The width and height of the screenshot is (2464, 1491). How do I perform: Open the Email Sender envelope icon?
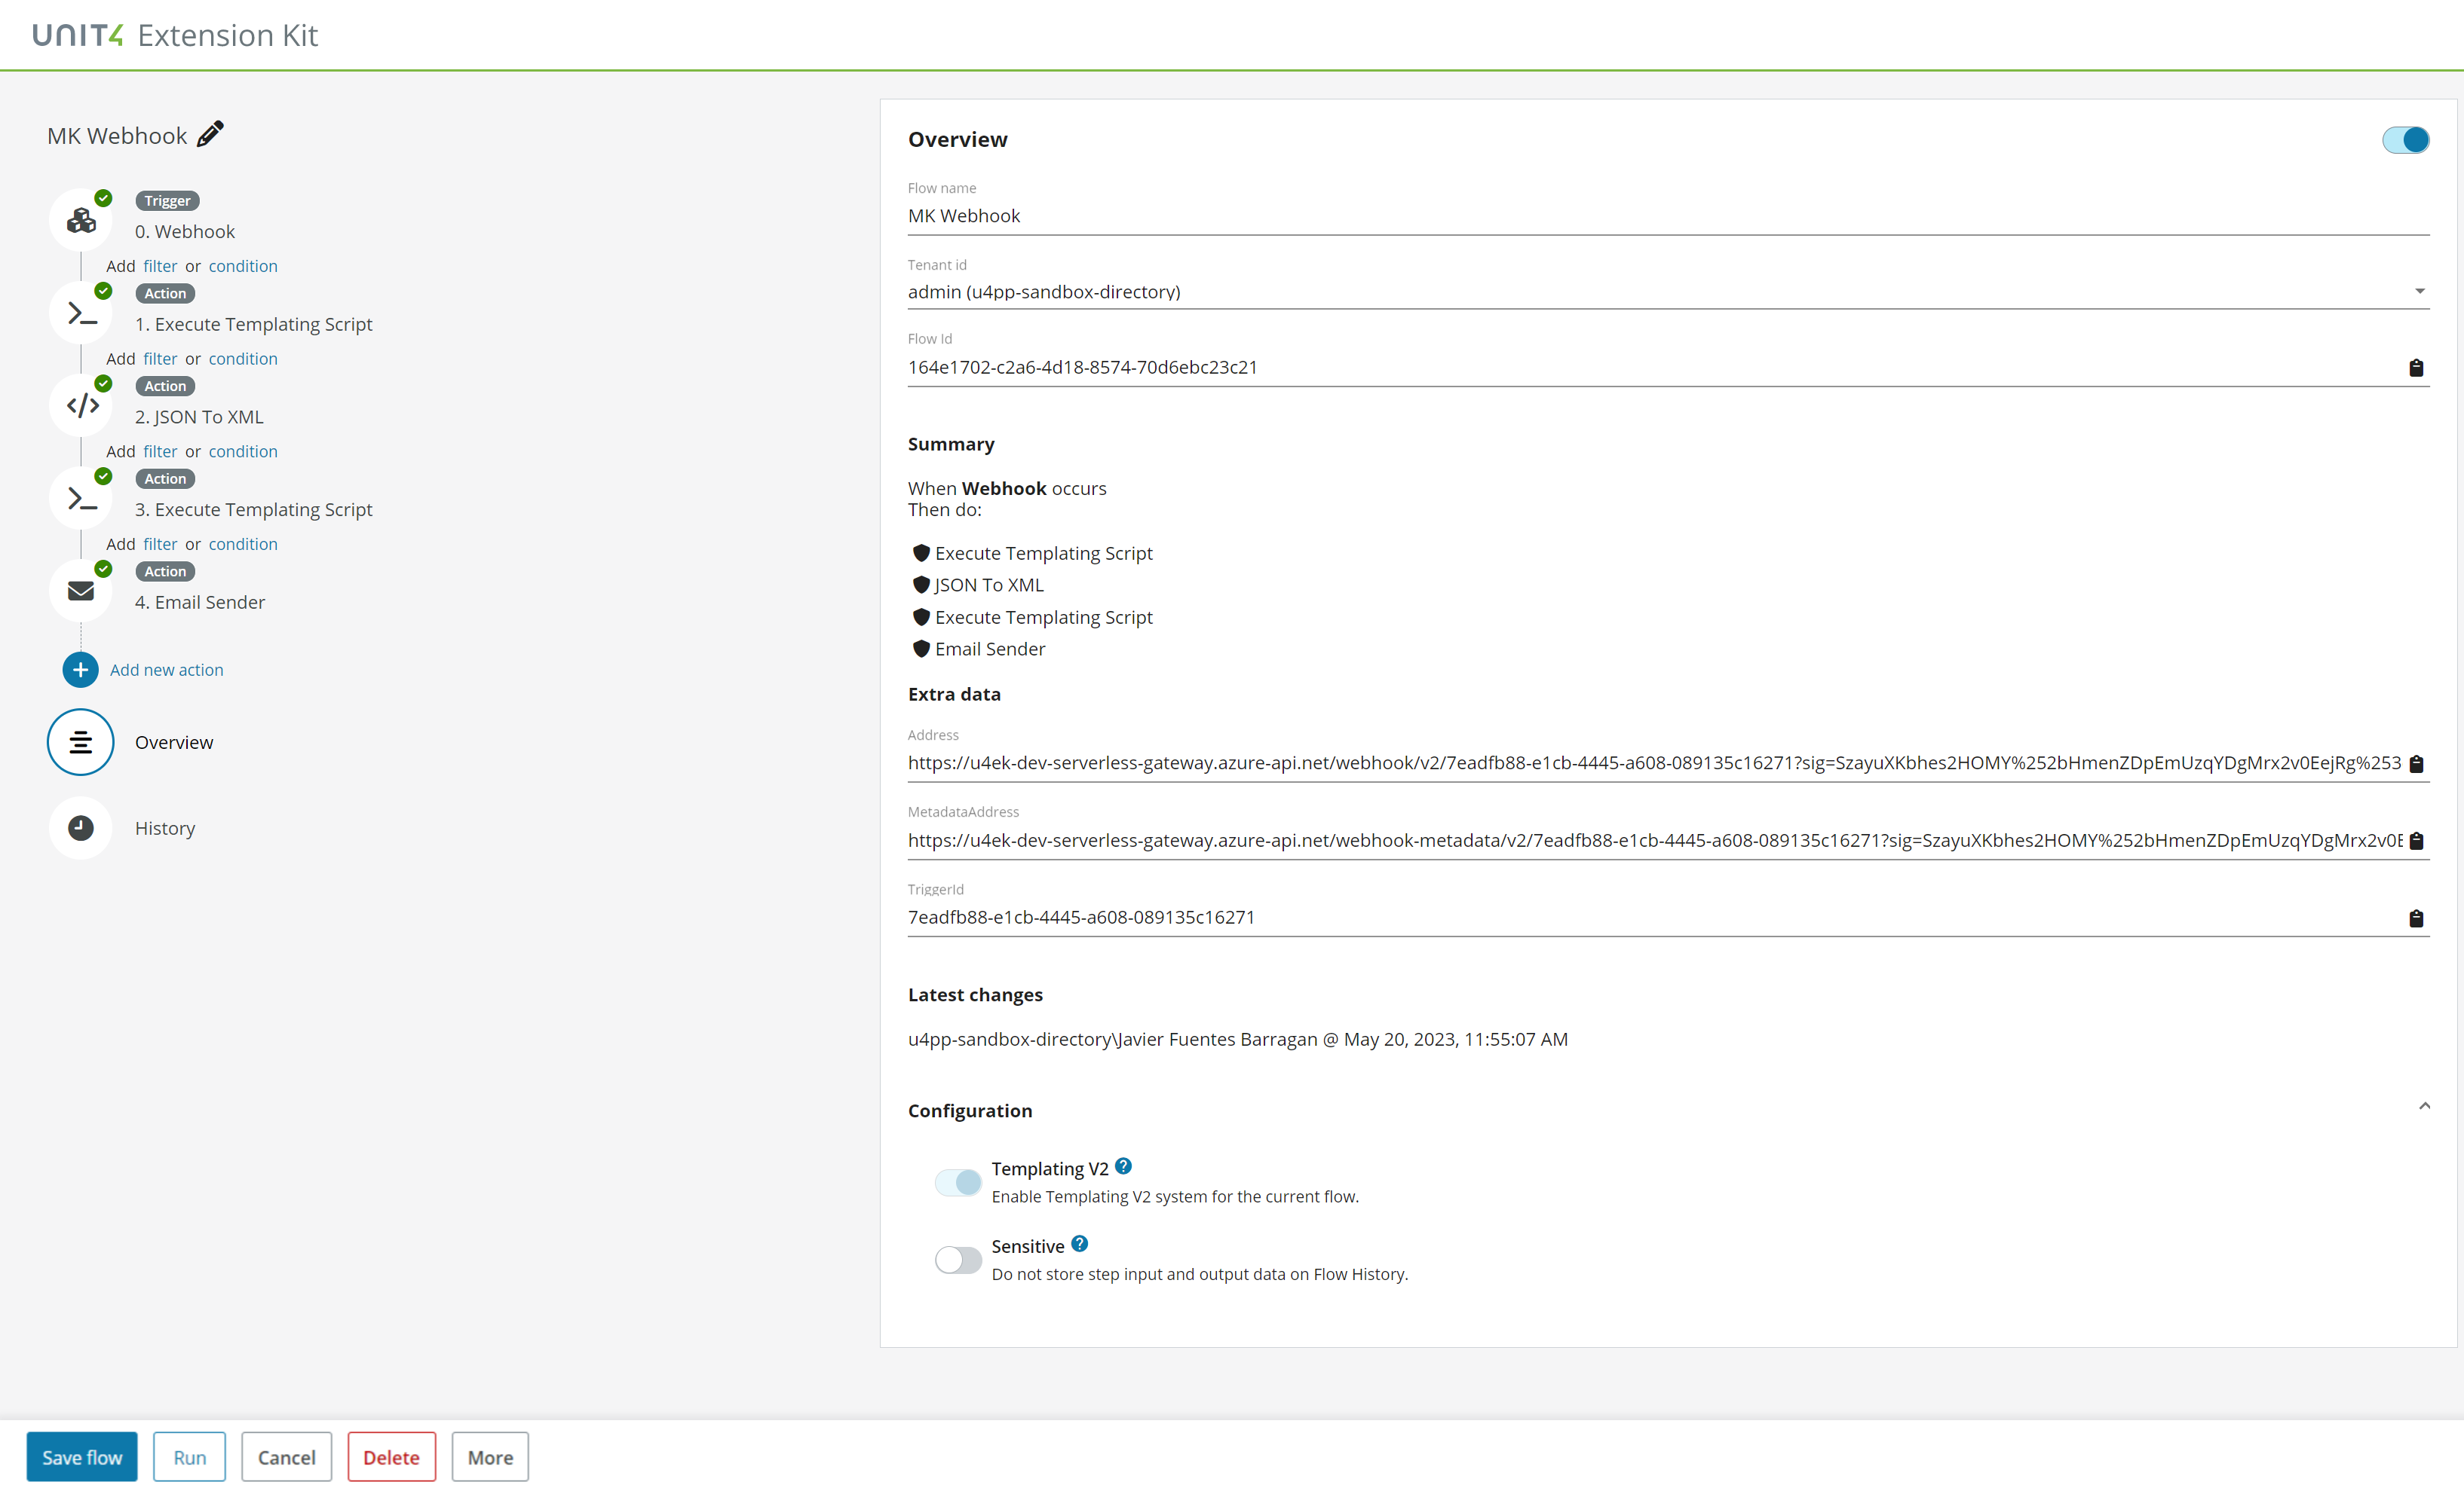(x=81, y=591)
